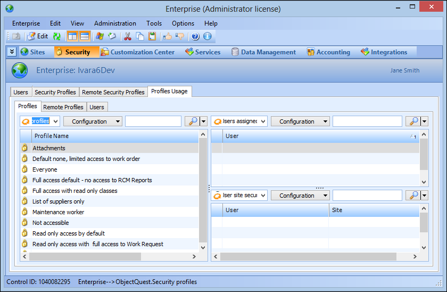Open the Administration menu
Image resolution: width=447 pixels, height=292 pixels.
point(115,23)
